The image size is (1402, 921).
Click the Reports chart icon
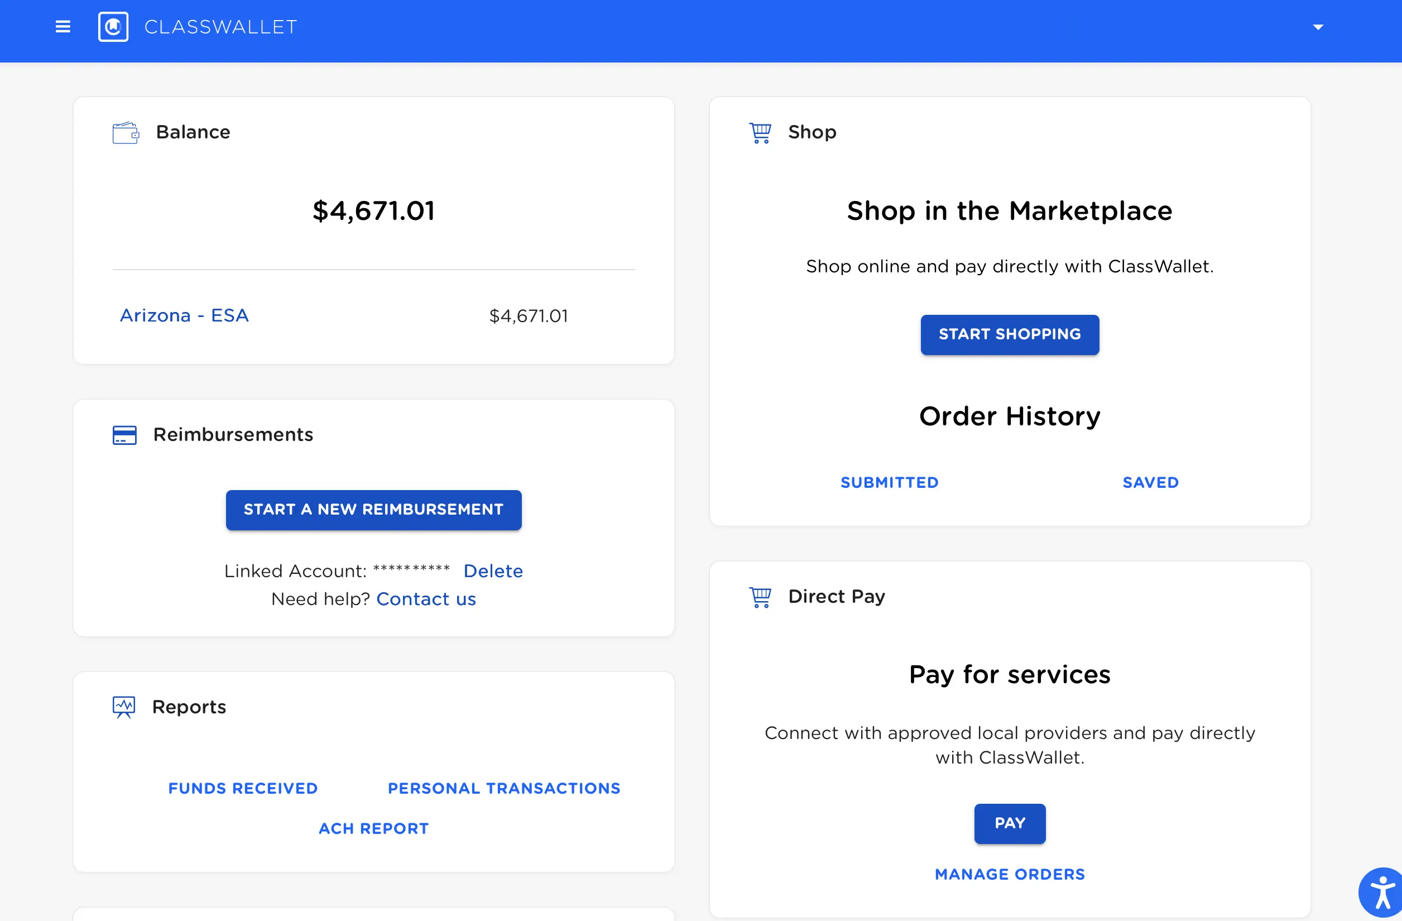click(x=124, y=707)
